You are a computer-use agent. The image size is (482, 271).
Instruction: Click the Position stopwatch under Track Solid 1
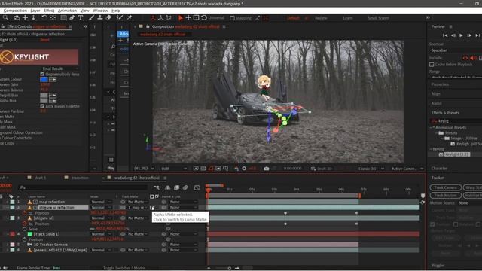tap(25, 239)
